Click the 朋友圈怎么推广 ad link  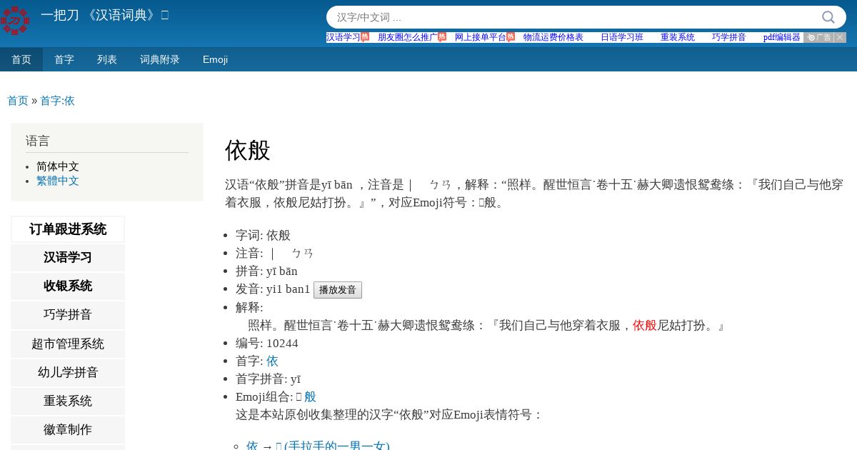point(408,37)
